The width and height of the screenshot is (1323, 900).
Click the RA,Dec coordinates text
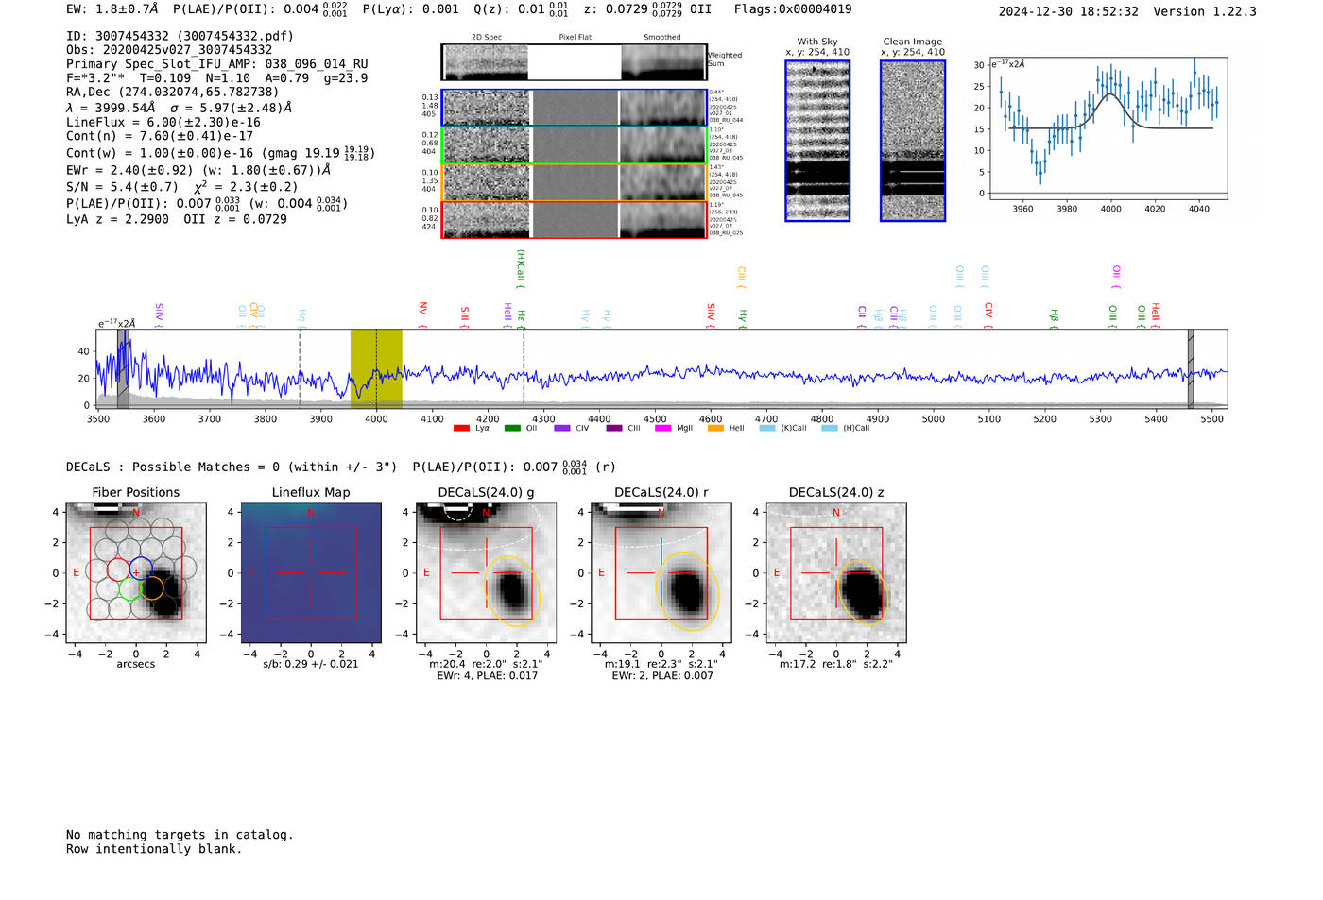coord(173,93)
